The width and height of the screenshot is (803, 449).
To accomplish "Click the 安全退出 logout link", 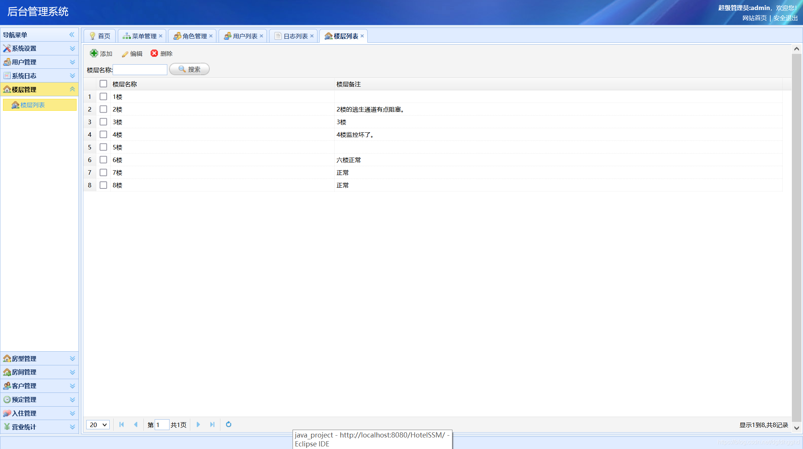I will (786, 18).
